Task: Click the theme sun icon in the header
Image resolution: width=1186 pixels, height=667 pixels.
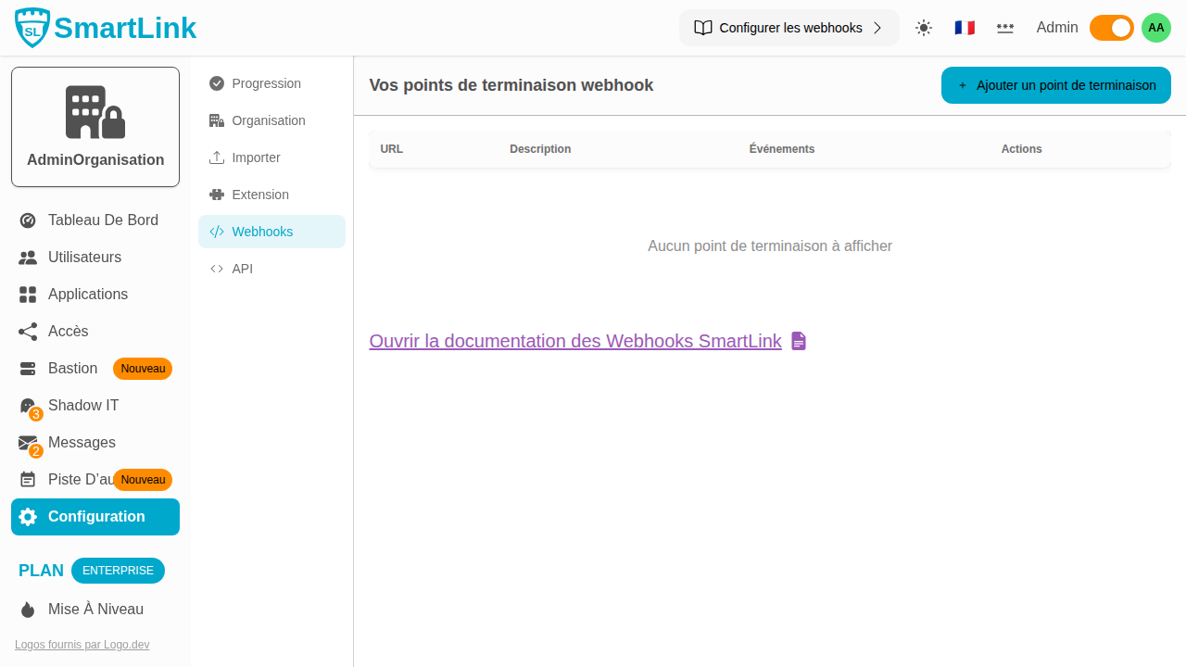Action: [x=924, y=28]
